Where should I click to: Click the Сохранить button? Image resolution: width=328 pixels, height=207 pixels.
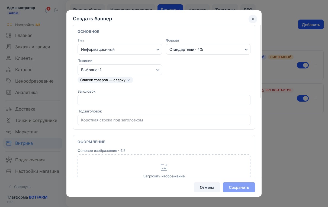click(x=239, y=187)
